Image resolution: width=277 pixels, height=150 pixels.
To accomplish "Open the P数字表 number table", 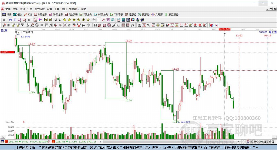I will [x=71, y=15].
